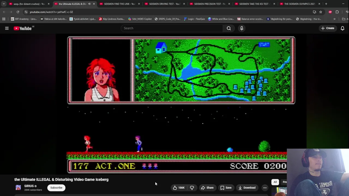The width and height of the screenshot is (349, 196).
Task: Switch to 'SIDEMEN DRIVING TEST' tab
Action: 165,4
